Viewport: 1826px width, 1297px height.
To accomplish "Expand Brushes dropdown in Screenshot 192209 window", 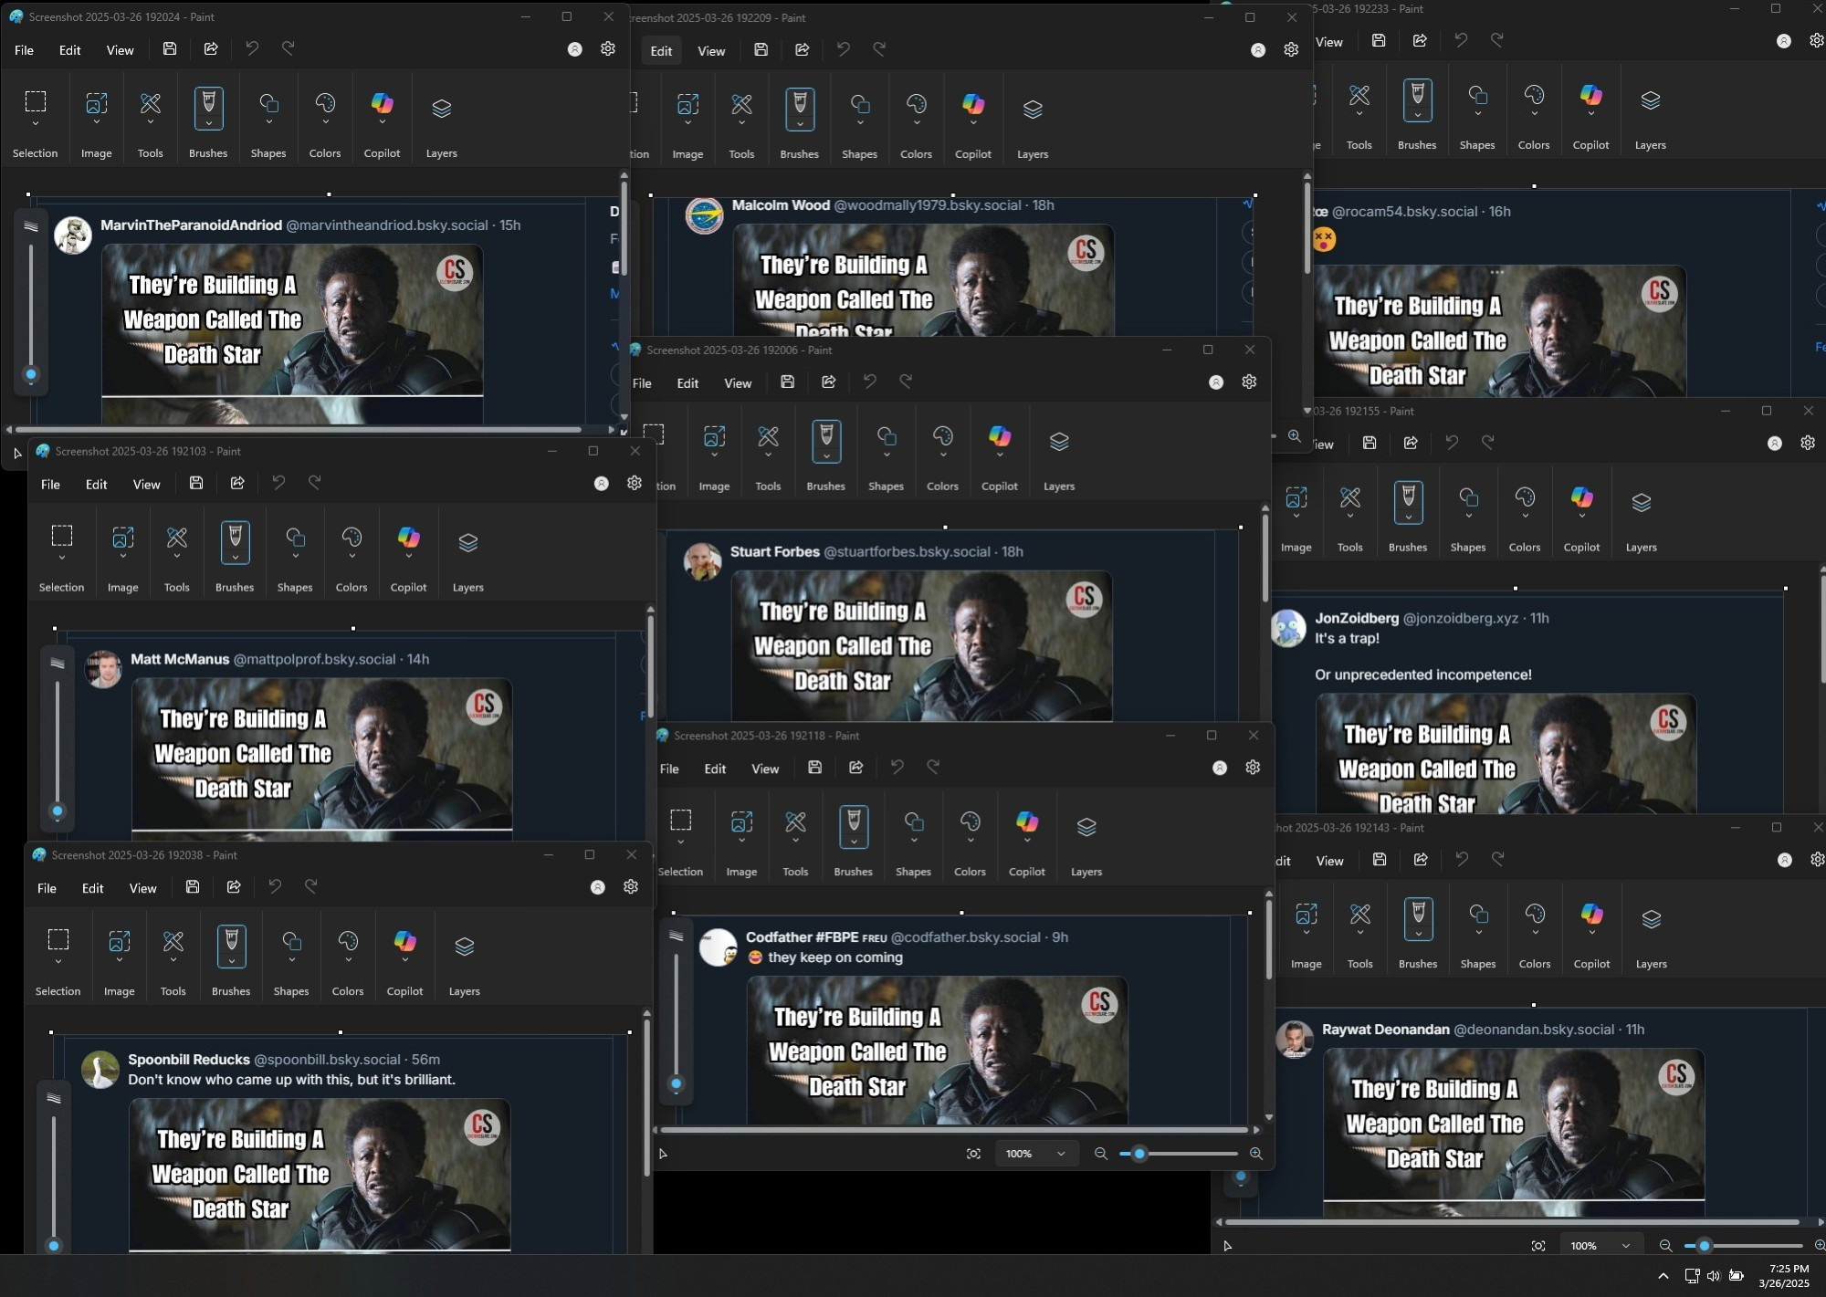I will pos(800,124).
